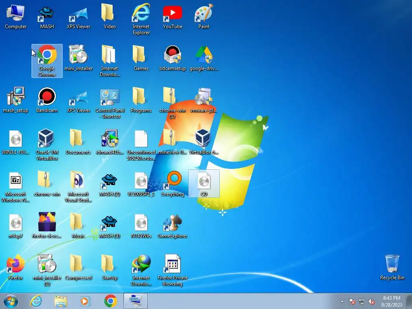Select the Microsoft Visual Studio folder
The image size is (412, 309).
(78, 187)
